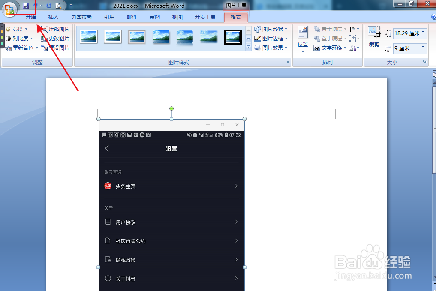Open the align objects dropdown icon
436x291 pixels.
pyautogui.click(x=355, y=29)
